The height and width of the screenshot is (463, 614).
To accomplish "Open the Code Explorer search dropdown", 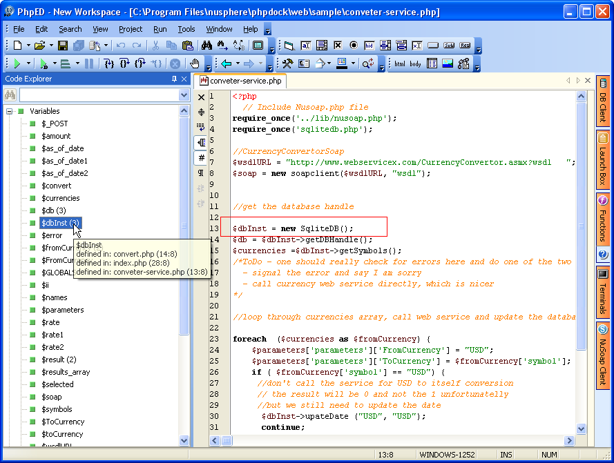I will click(184, 95).
